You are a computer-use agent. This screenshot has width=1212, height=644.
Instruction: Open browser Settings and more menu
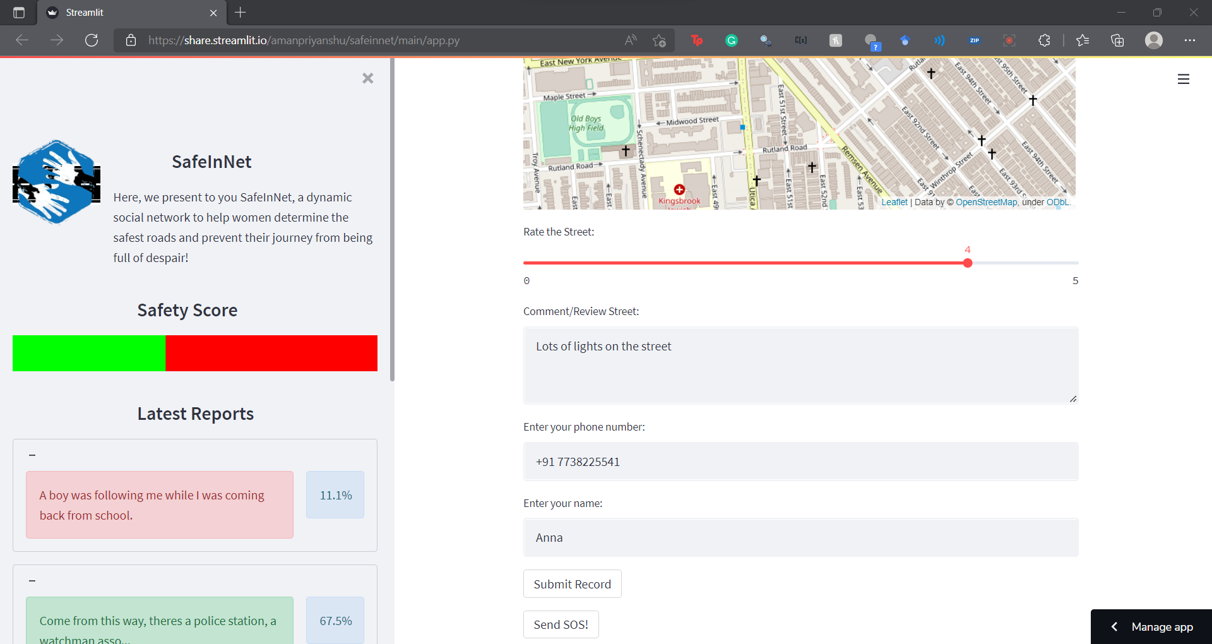click(1190, 40)
